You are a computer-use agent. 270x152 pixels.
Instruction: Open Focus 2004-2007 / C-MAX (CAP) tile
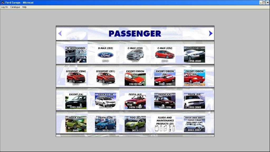[x=194, y=124]
